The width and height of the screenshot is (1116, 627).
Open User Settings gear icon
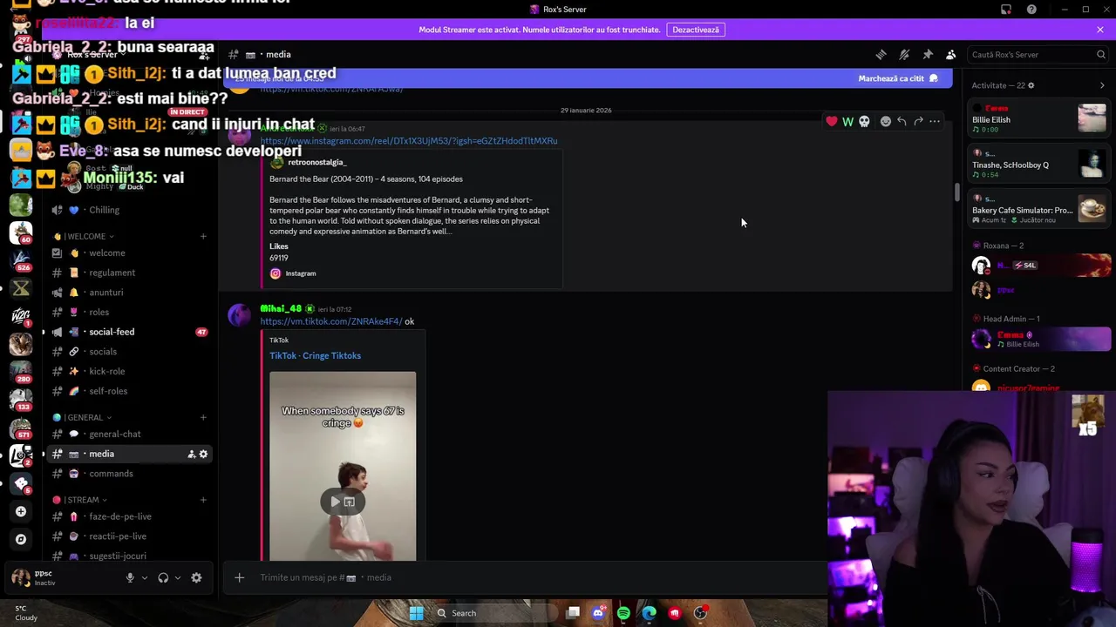(x=196, y=577)
